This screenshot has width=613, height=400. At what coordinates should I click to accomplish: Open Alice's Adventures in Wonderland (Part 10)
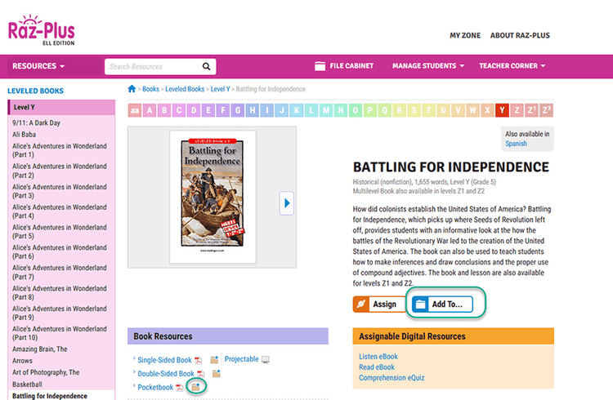point(60,333)
